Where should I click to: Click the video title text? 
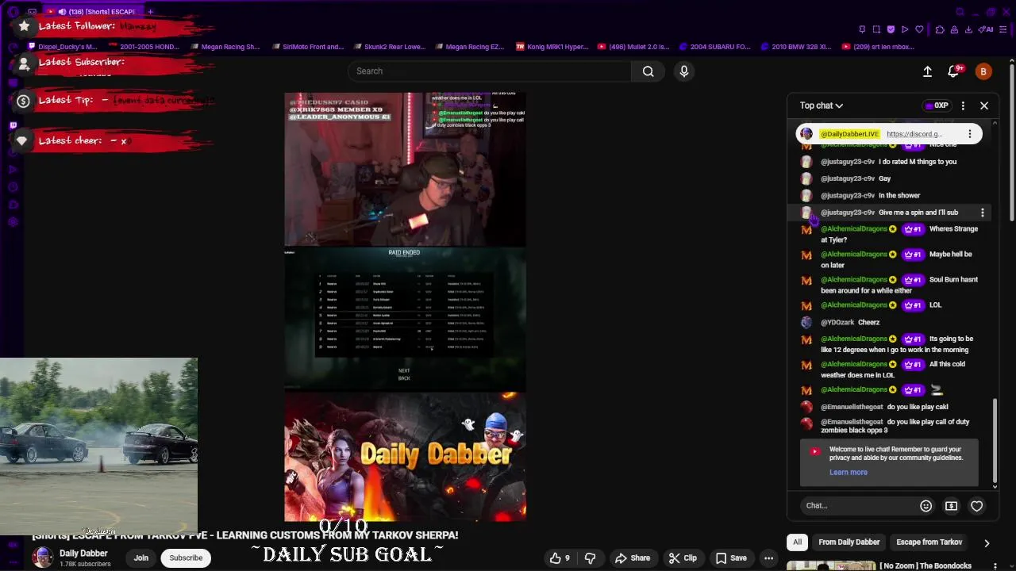pyautogui.click(x=244, y=535)
